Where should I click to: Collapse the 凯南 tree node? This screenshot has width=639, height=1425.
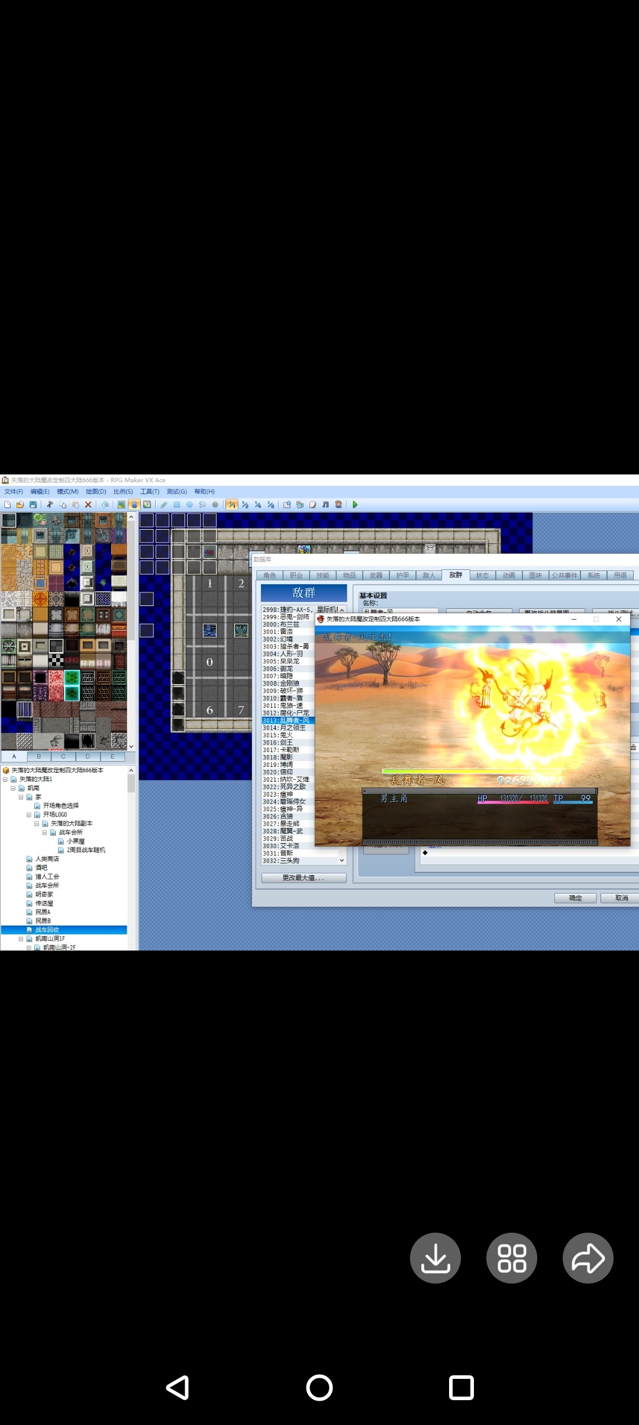click(13, 788)
